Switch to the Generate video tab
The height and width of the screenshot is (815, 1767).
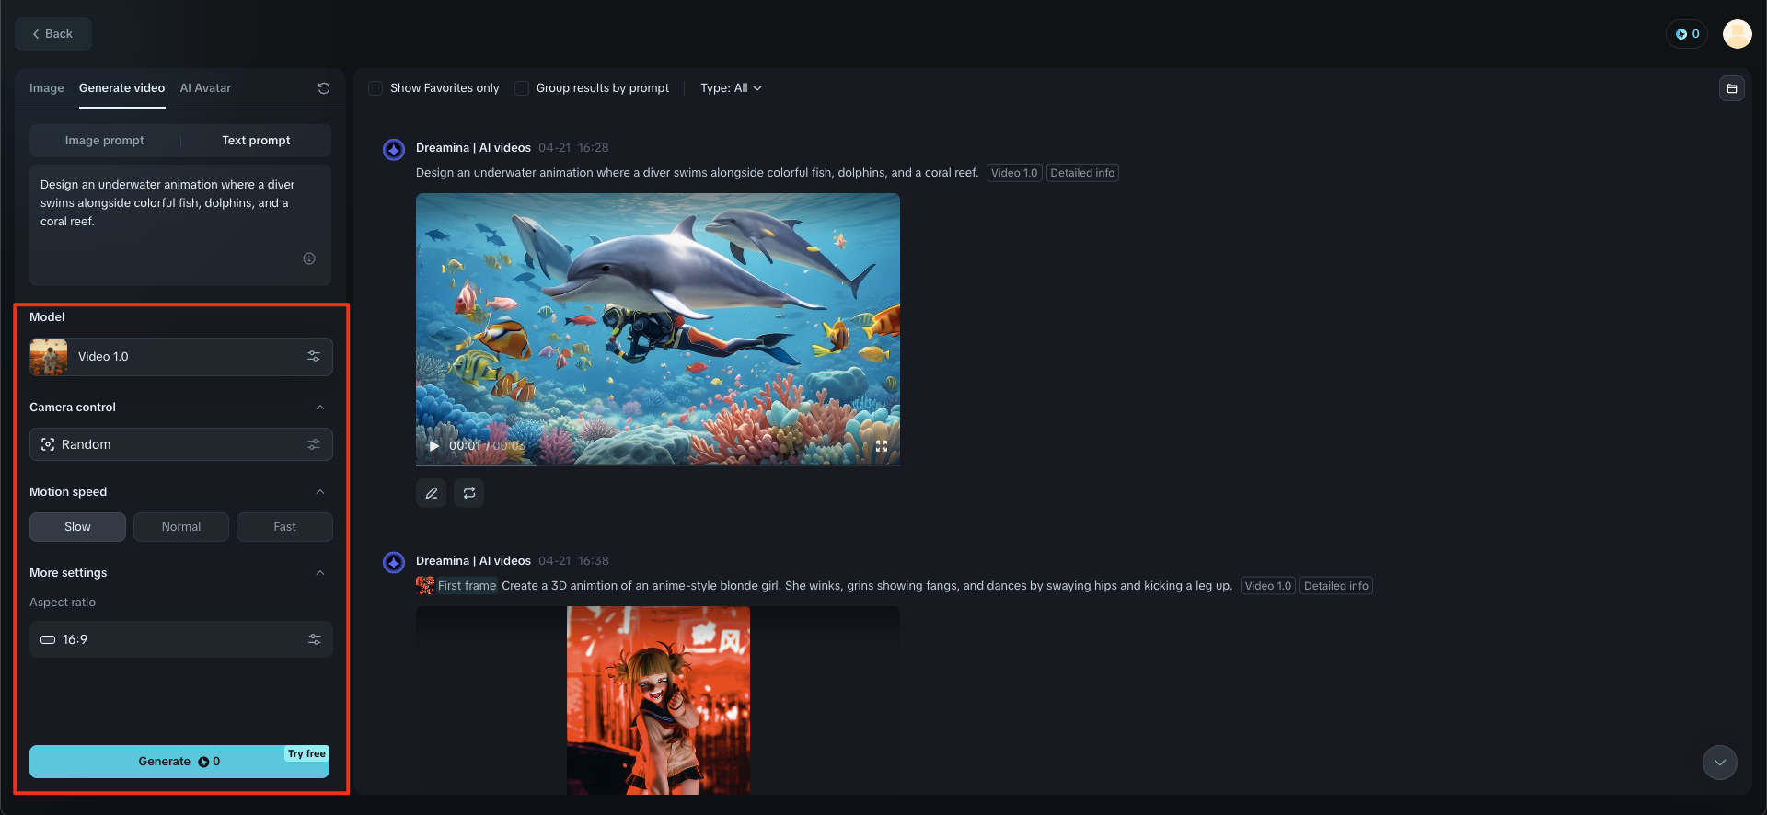coord(122,88)
